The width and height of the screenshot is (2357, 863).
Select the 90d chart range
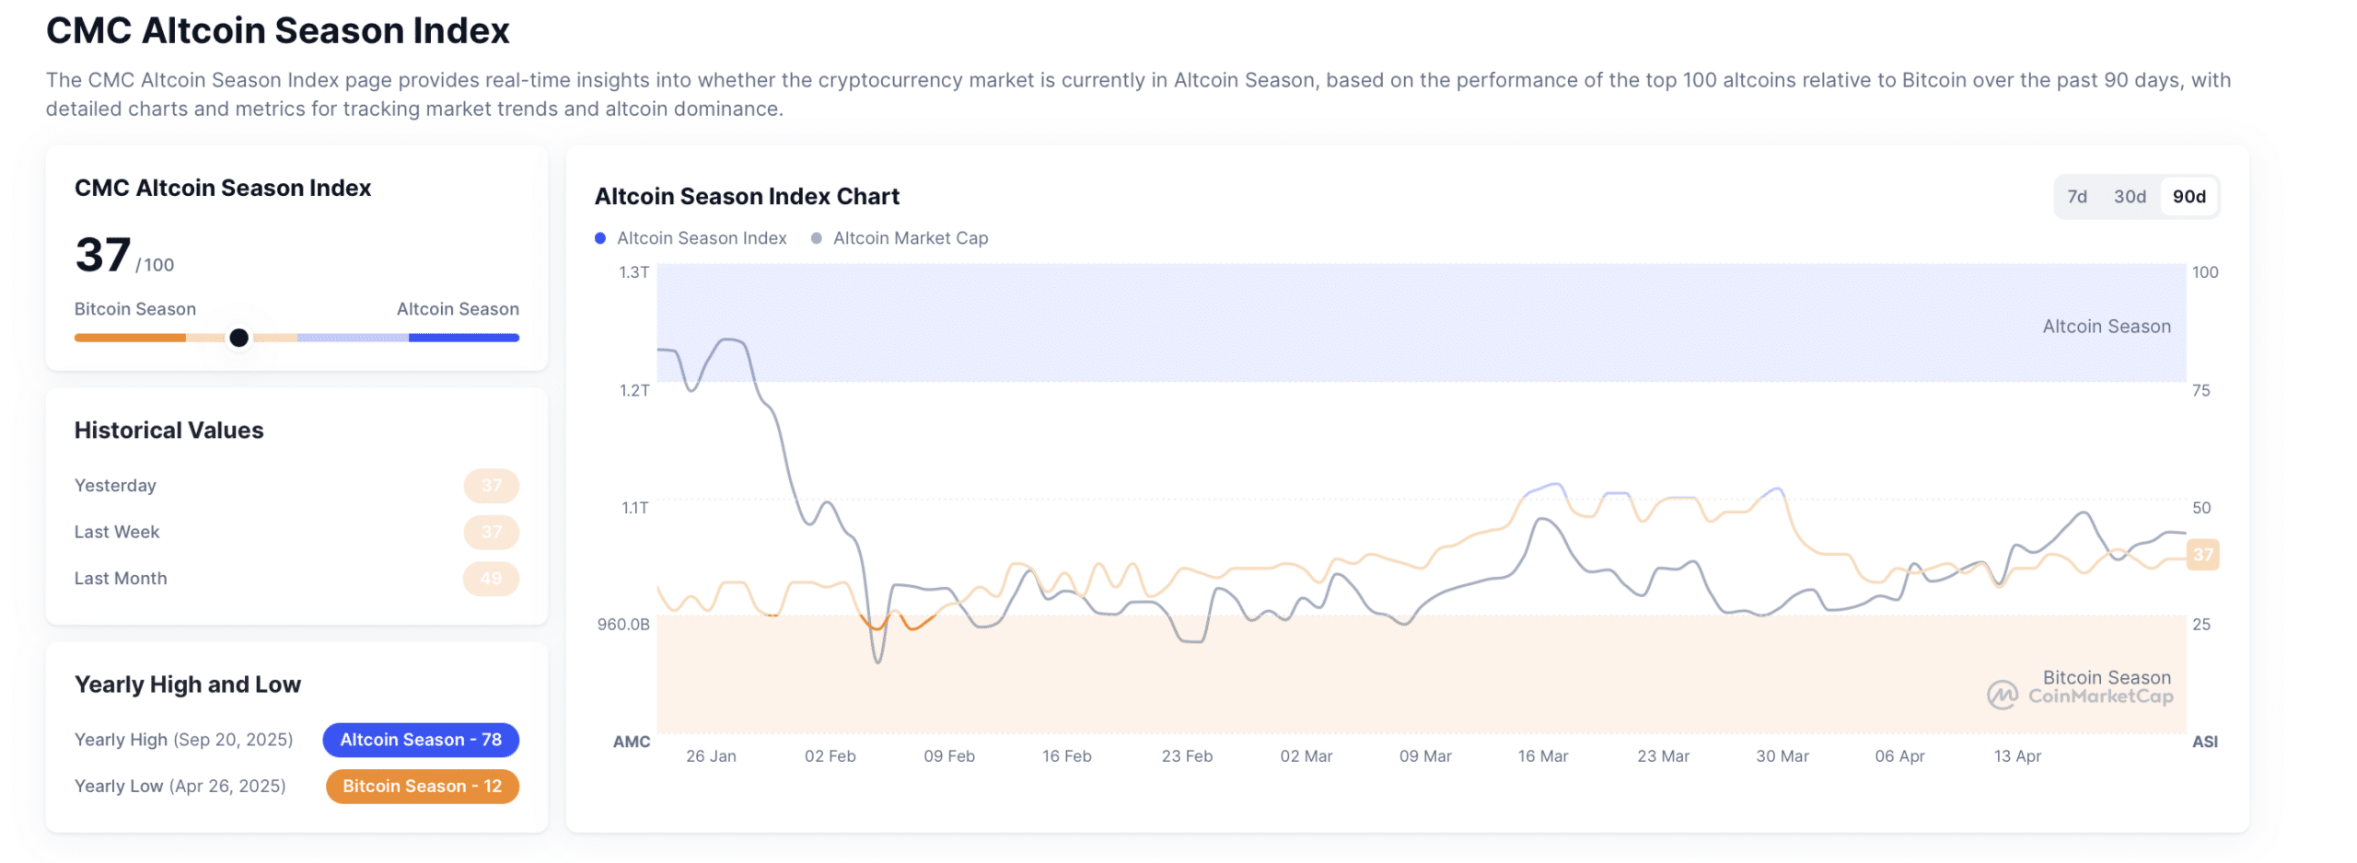click(2187, 196)
